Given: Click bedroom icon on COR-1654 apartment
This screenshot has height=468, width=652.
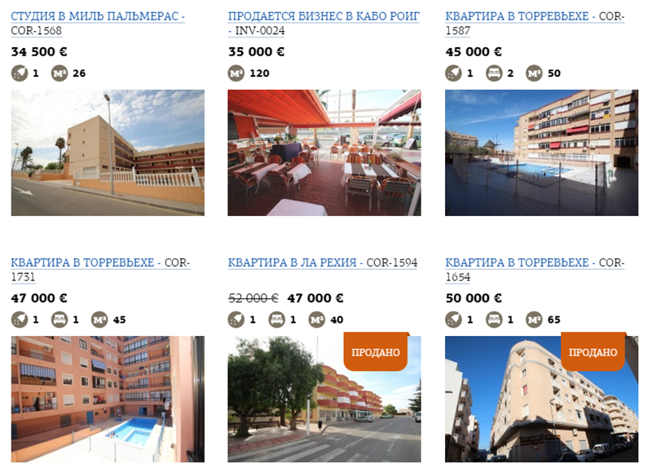Looking at the screenshot, I should pos(494,320).
